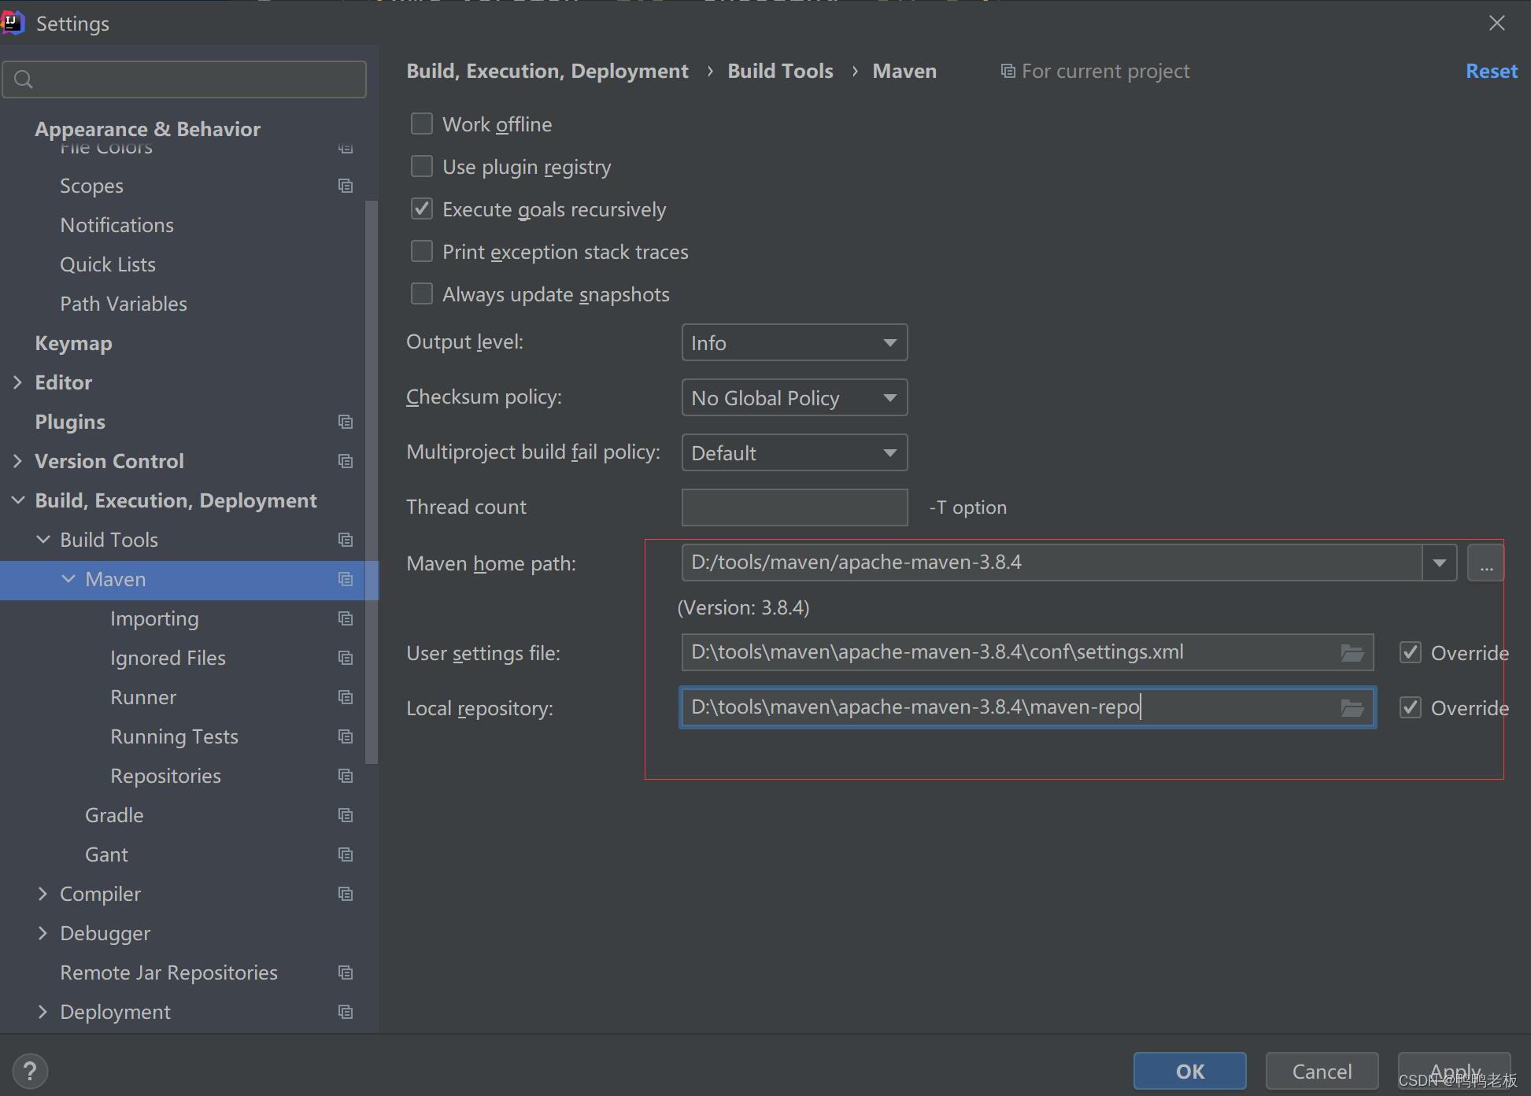Click the project-level icon beside Version Control
This screenshot has width=1531, height=1096.
346,461
